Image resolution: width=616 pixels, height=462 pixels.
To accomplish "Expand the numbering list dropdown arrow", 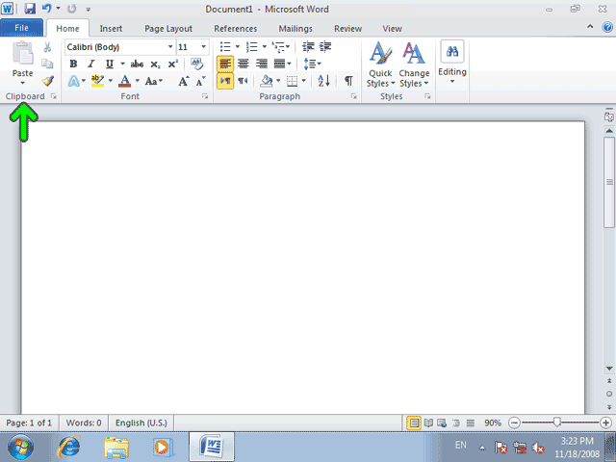I will (264, 47).
